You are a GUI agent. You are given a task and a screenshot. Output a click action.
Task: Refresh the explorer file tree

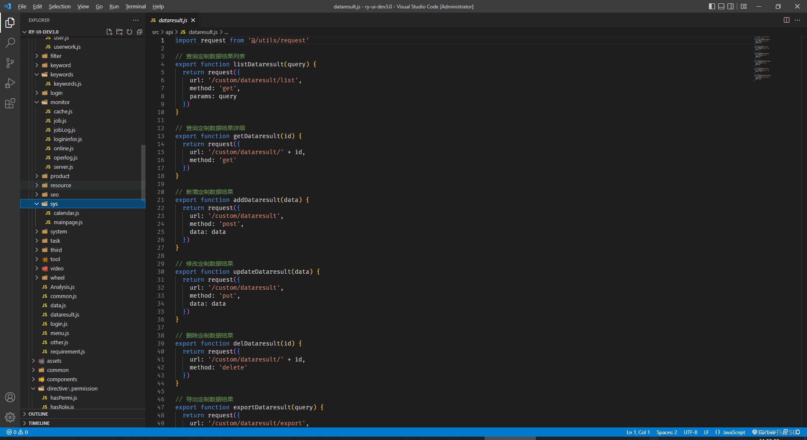pos(129,32)
